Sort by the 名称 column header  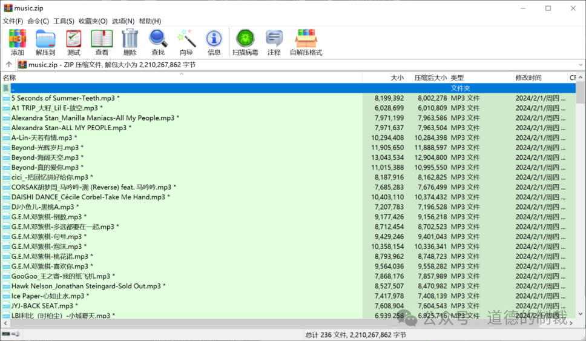(x=182, y=78)
